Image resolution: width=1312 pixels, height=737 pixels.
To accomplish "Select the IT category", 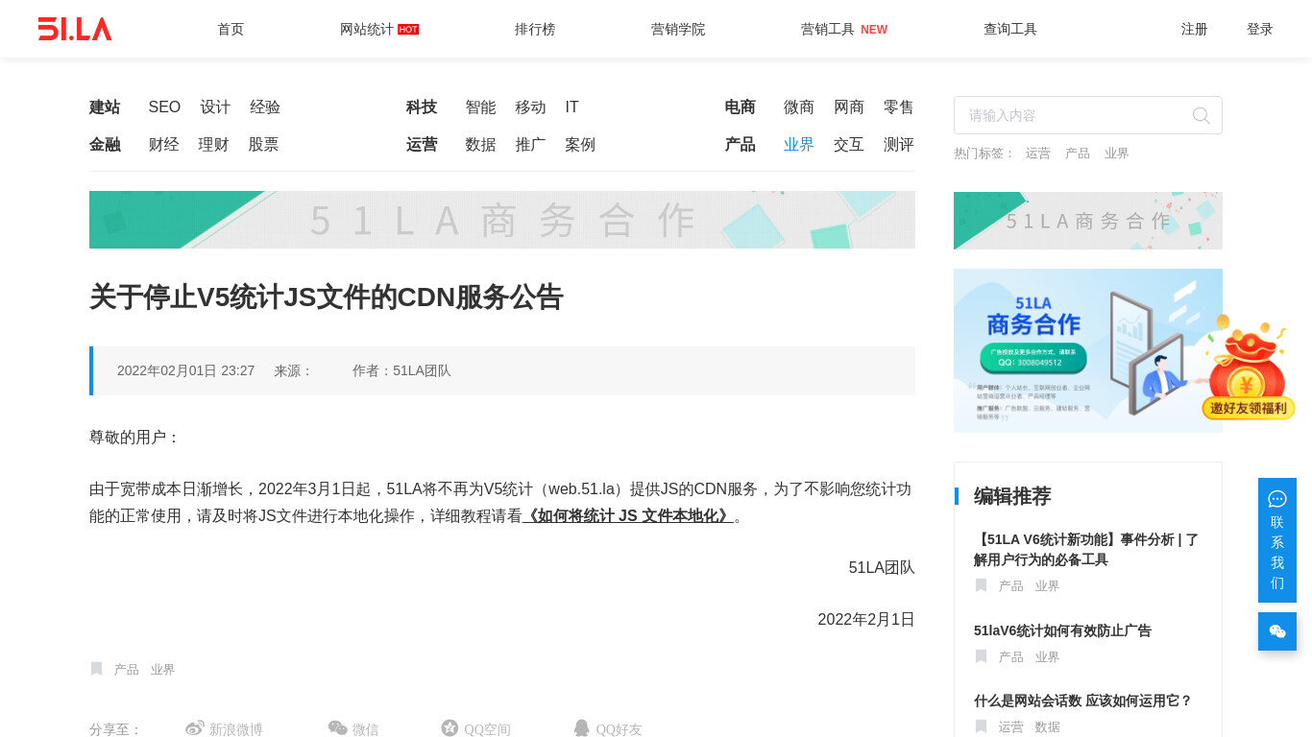I will coord(572,107).
